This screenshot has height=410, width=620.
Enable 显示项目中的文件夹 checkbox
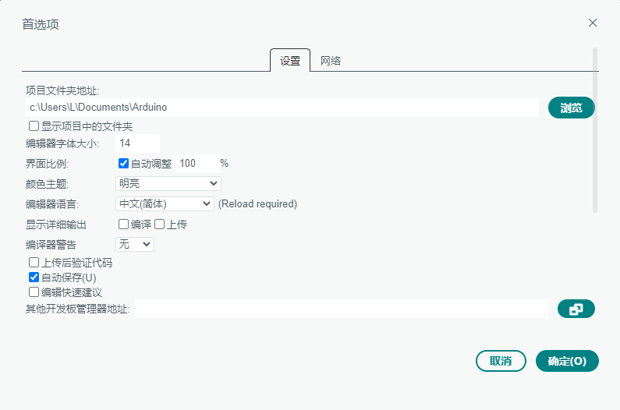click(x=34, y=125)
